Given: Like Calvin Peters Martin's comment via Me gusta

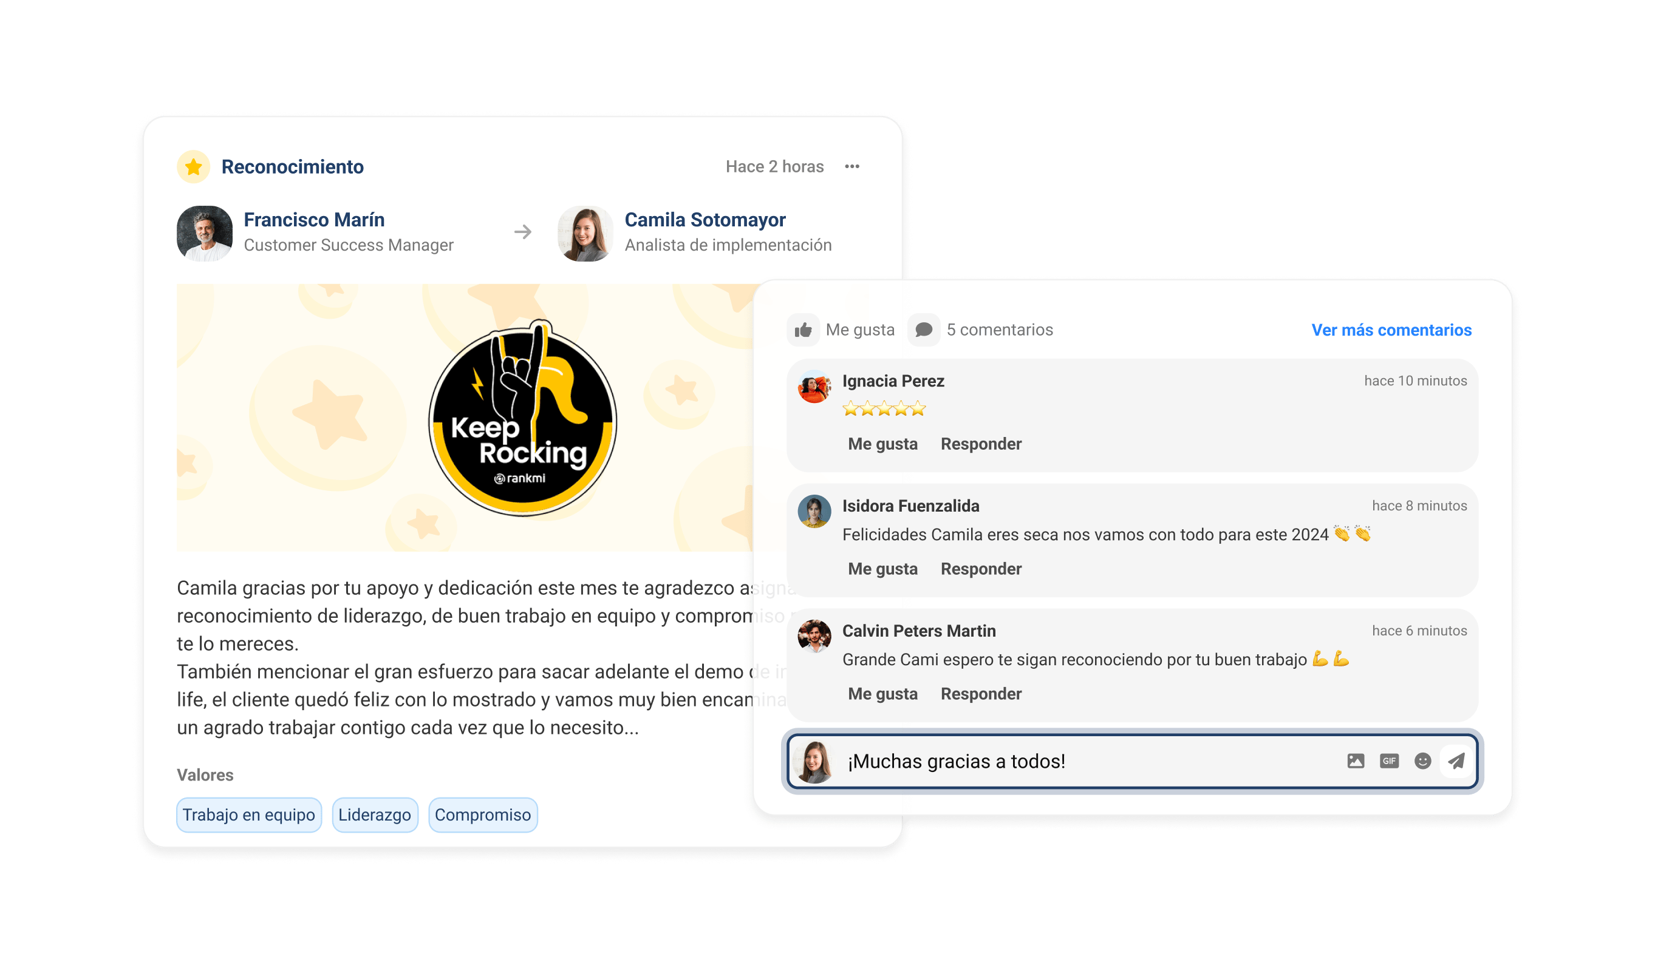Looking at the screenshot, I should click(882, 693).
